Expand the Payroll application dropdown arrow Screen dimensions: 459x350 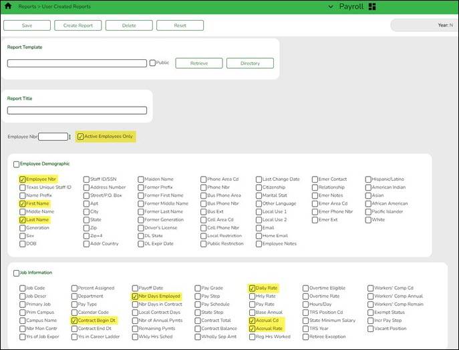click(x=331, y=7)
